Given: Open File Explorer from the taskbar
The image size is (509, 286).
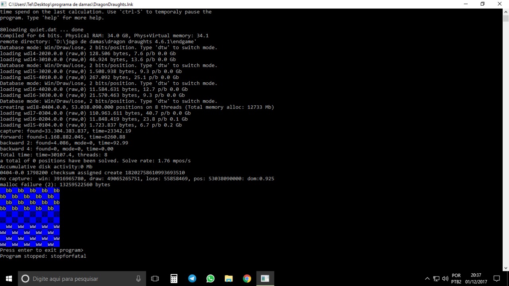Looking at the screenshot, I should coord(229,279).
